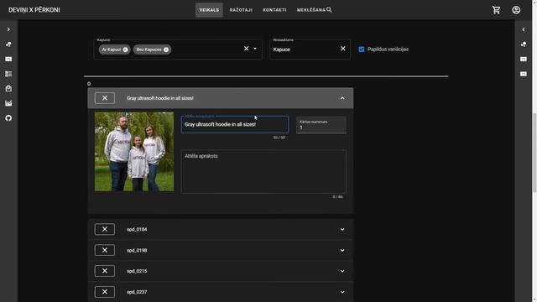Viewport: 537px width, 302px height.
Task: Open the list view icon in left sidebar
Action: pos(8,74)
